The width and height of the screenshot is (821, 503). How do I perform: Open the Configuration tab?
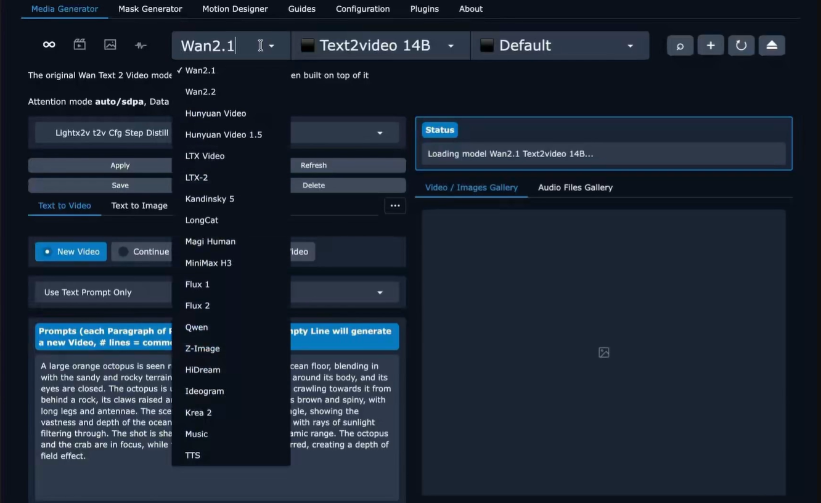click(x=363, y=9)
